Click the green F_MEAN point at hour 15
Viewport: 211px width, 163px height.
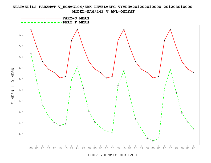60,125
